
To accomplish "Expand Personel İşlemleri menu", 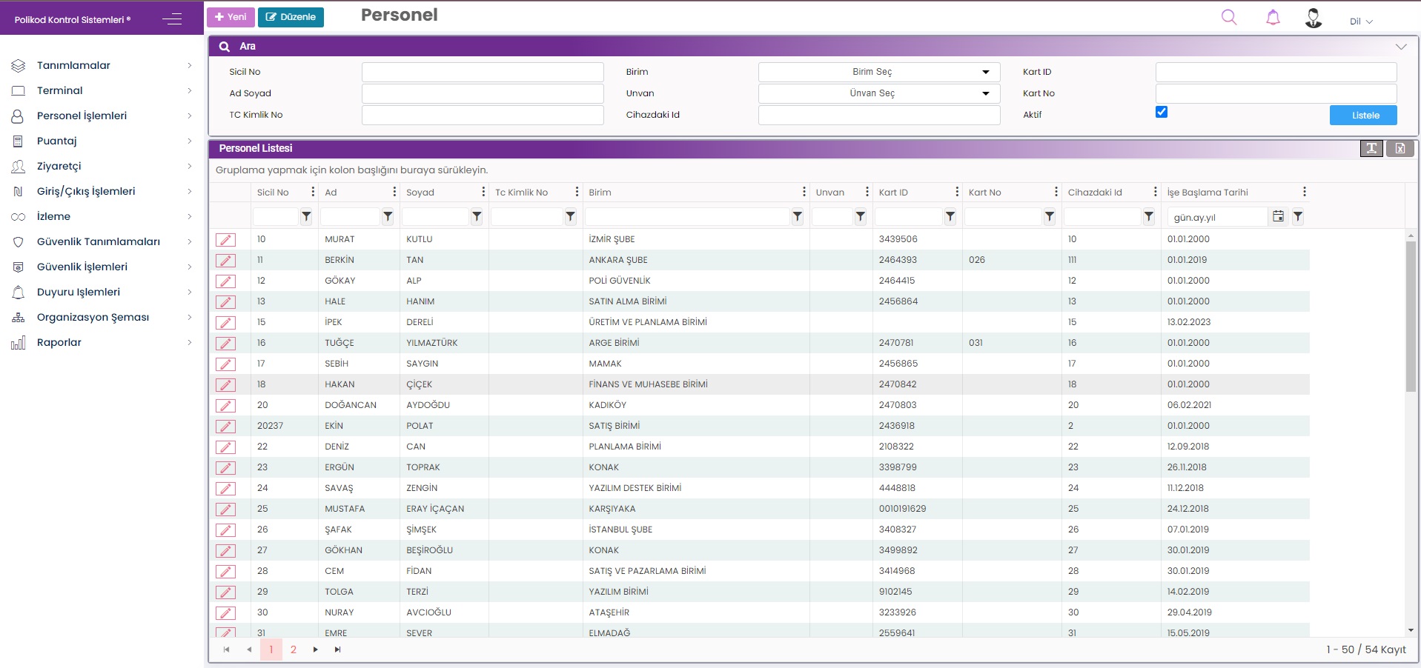I will click(102, 116).
